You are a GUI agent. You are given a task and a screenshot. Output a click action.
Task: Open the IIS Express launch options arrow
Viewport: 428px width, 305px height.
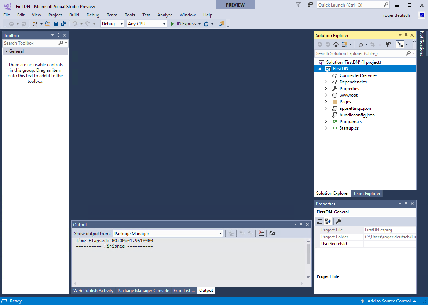tap(200, 24)
